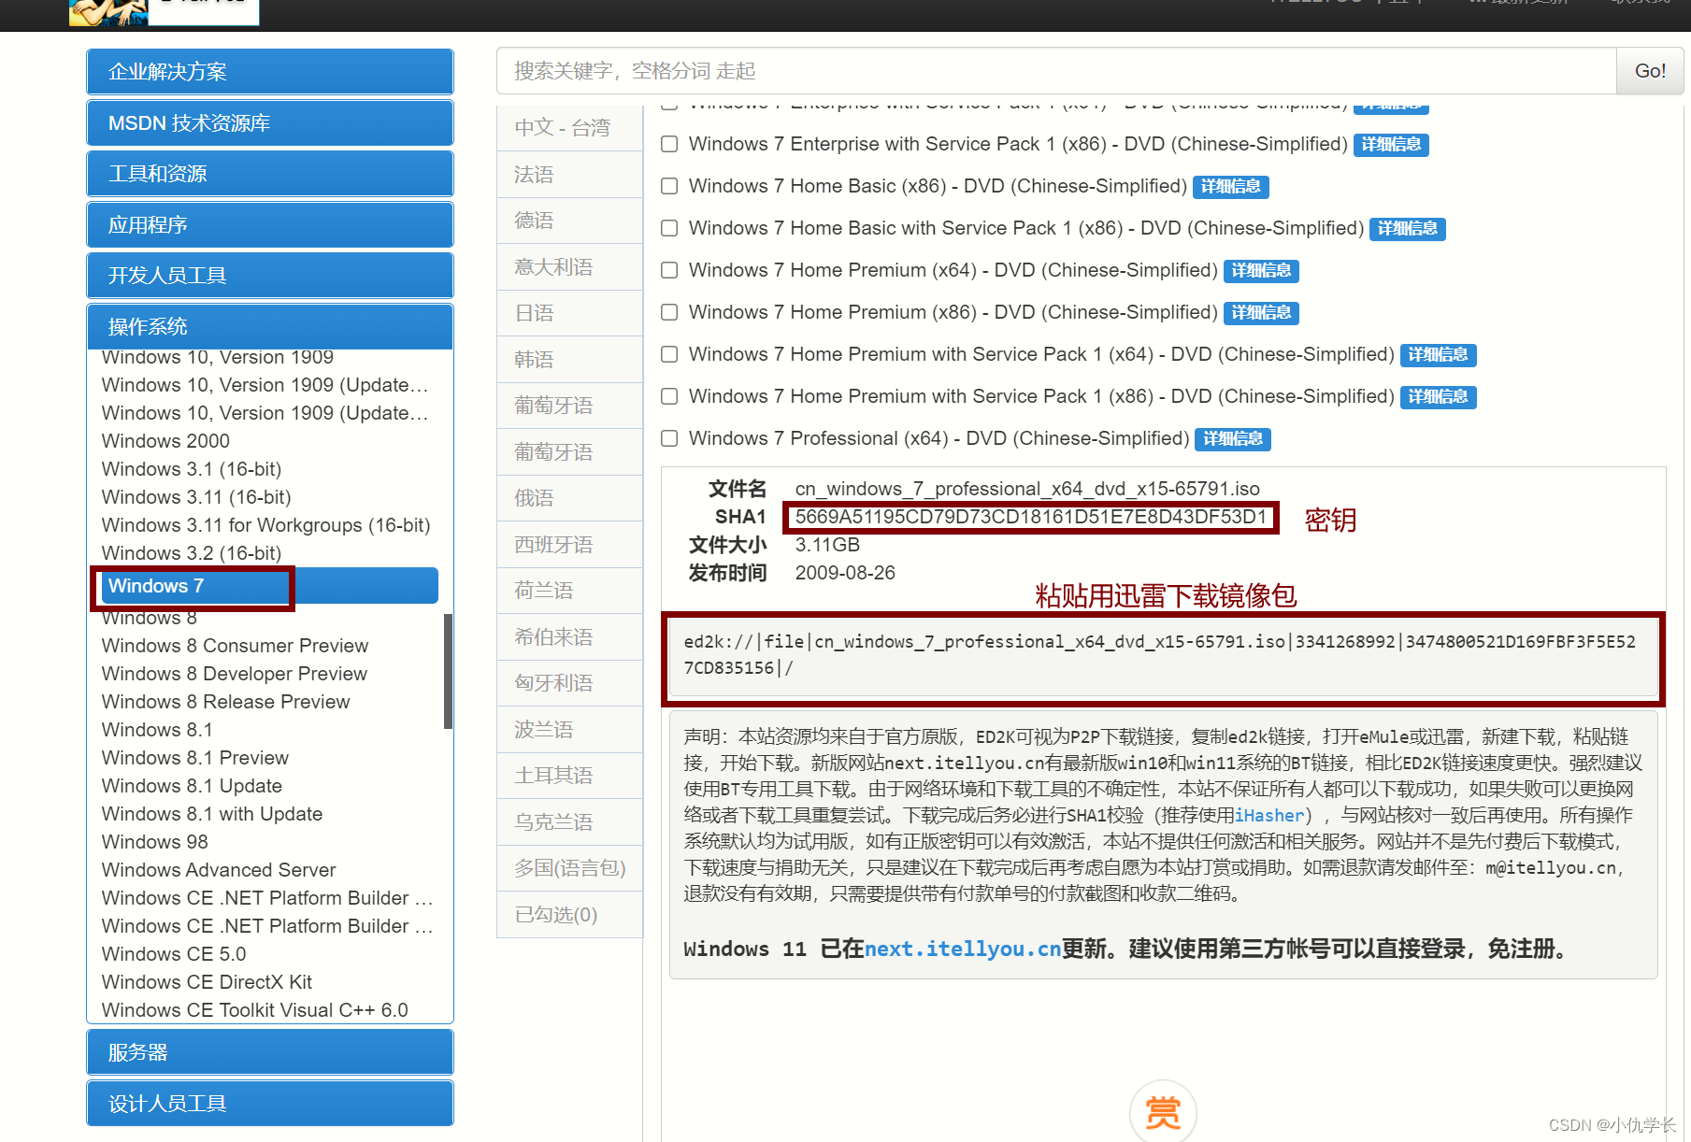Select Windows CE 5.0 entry
Image resolution: width=1691 pixels, height=1142 pixels.
tap(174, 954)
